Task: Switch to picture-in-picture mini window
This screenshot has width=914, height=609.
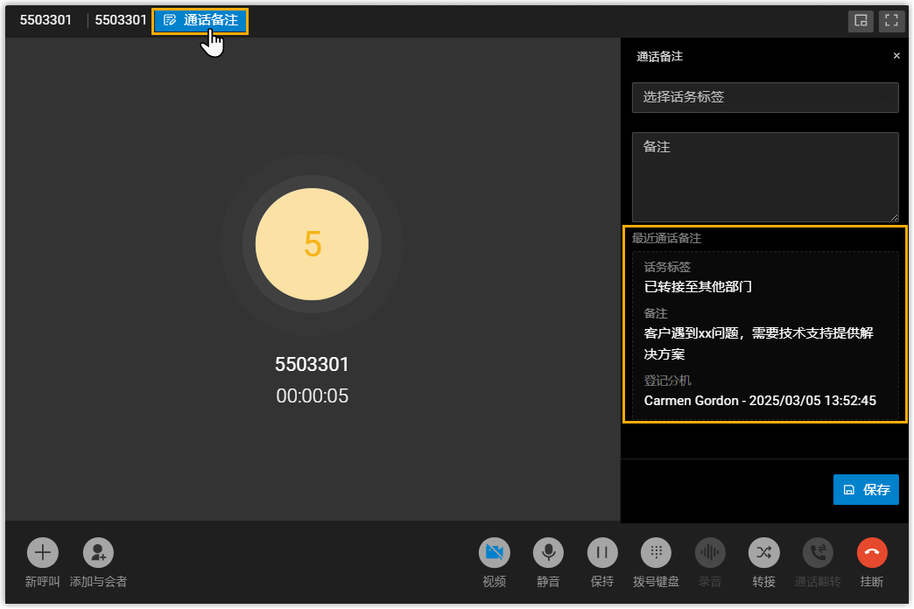Action: click(x=861, y=21)
